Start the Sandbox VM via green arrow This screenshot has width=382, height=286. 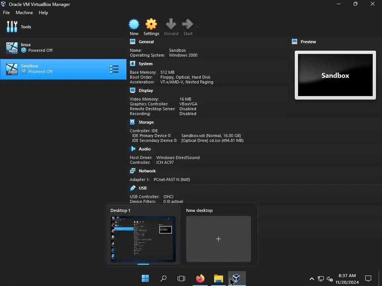click(188, 24)
